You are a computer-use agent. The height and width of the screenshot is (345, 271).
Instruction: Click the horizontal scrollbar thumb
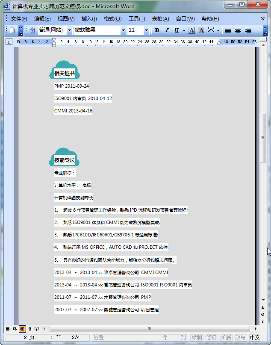point(150,329)
